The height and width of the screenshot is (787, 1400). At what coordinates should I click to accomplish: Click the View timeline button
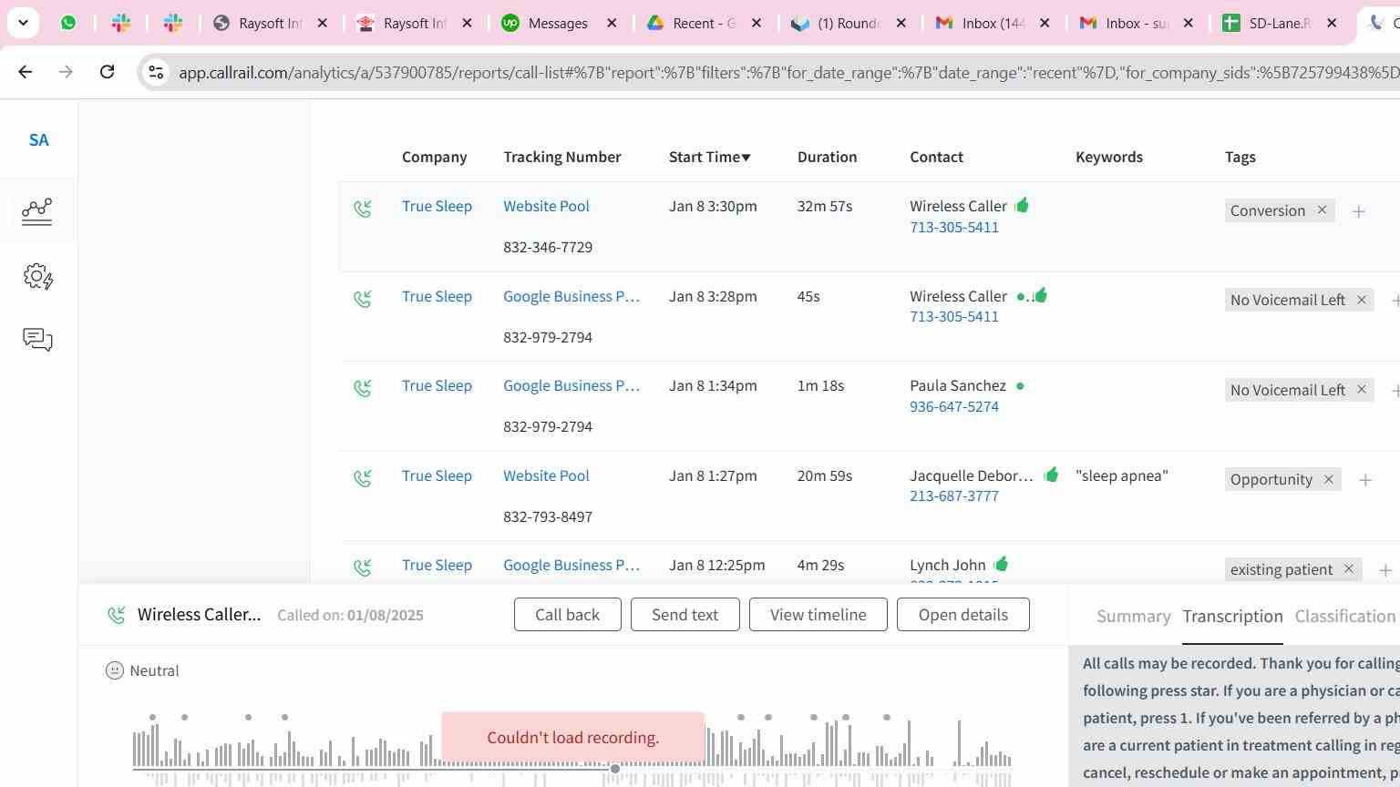click(x=818, y=615)
